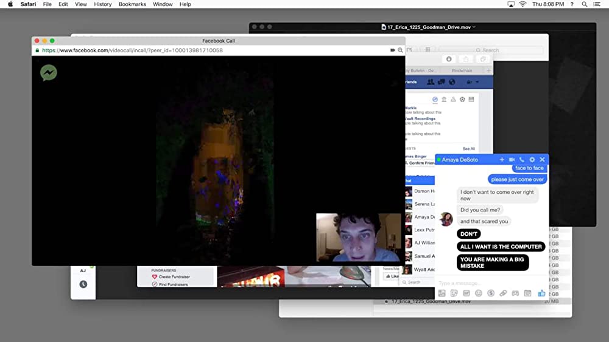
Task: Click the zoom magnifier in the call address bar
Action: pos(400,50)
